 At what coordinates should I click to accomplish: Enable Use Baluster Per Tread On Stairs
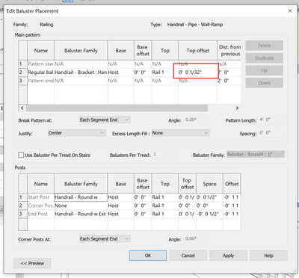[x=21, y=155]
